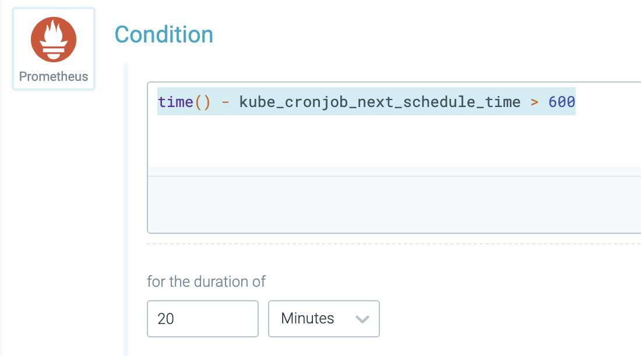The width and height of the screenshot is (641, 356).
Task: Click the Prometheus flame logo icon
Action: point(54,40)
